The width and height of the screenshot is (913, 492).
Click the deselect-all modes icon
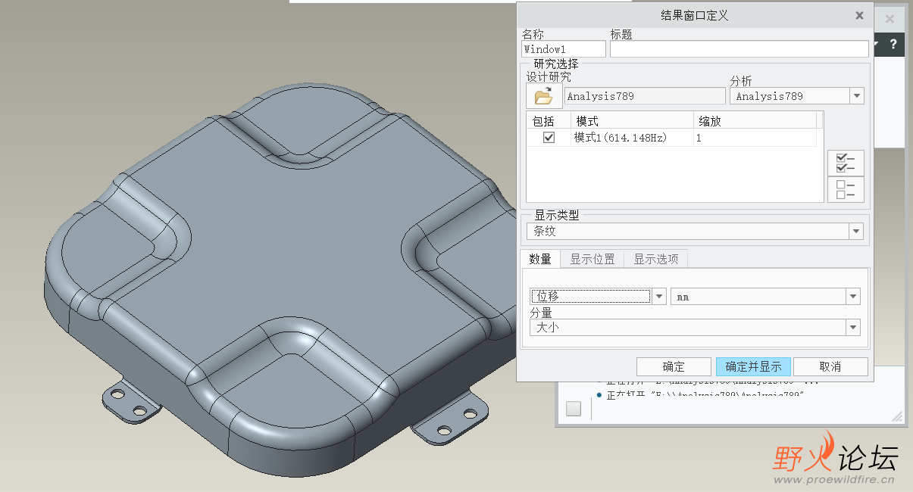[846, 189]
